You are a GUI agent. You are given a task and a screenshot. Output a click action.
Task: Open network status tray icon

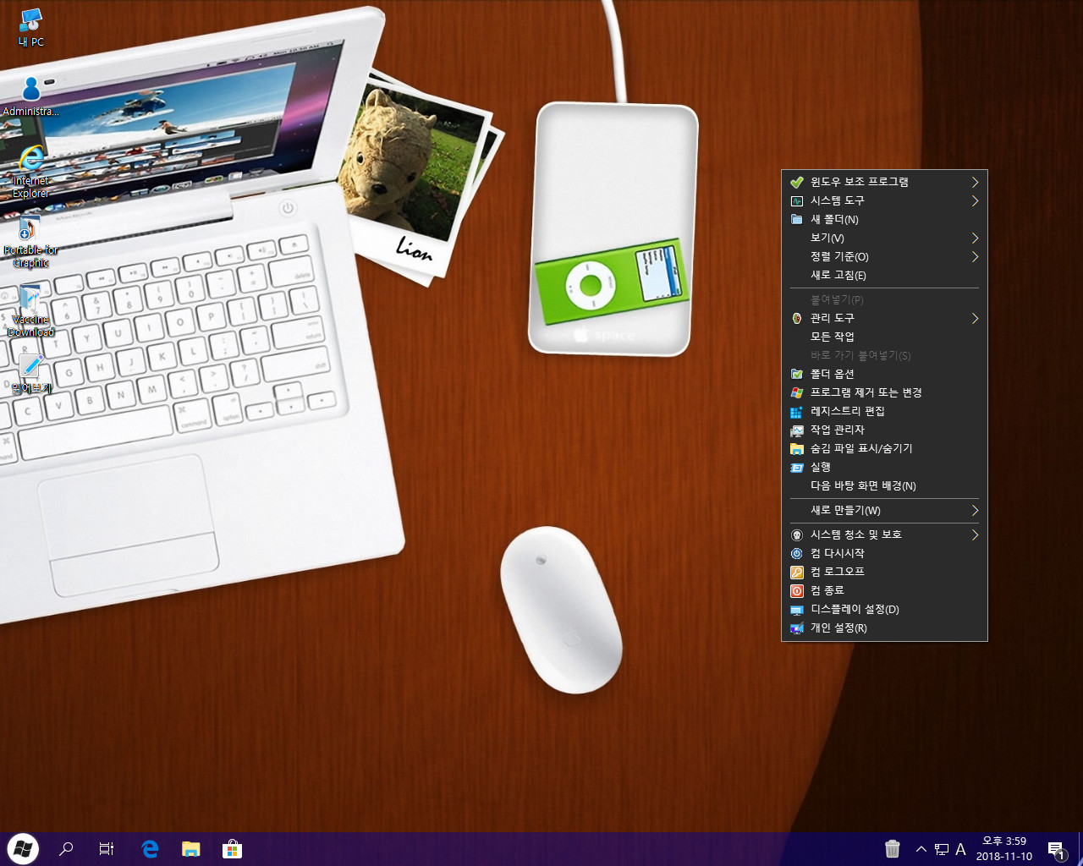[x=941, y=849]
